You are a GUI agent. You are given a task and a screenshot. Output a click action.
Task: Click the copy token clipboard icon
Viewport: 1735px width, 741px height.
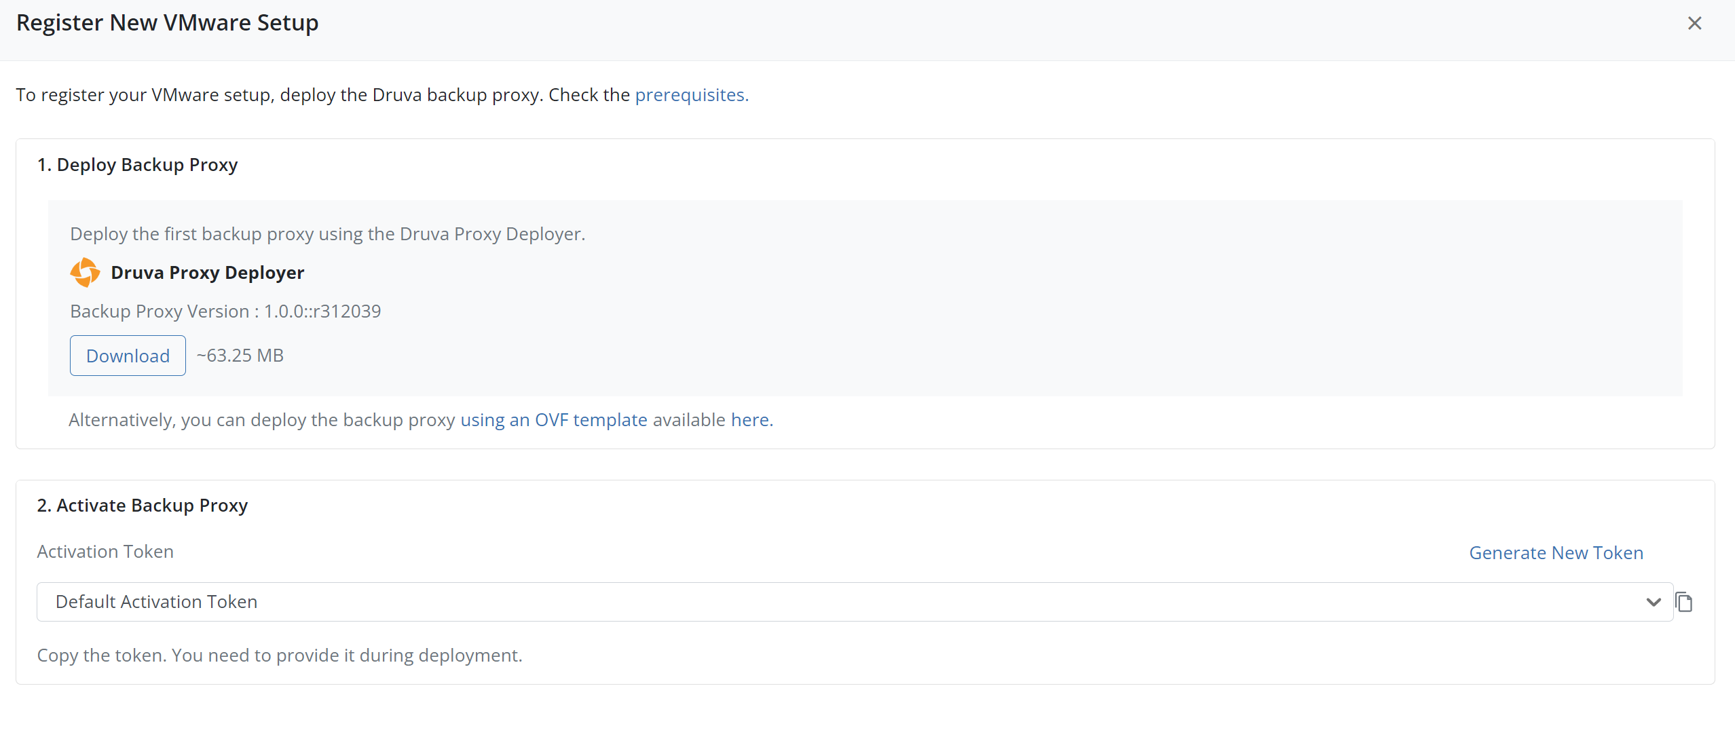click(1684, 602)
